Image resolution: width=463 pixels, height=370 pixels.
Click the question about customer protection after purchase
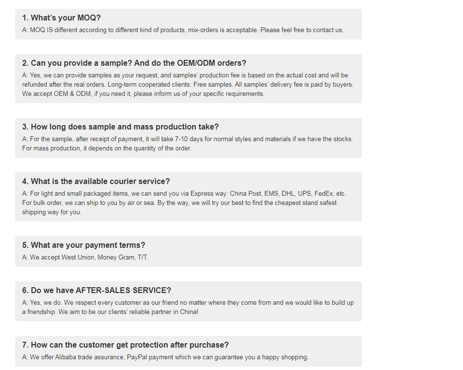point(125,345)
